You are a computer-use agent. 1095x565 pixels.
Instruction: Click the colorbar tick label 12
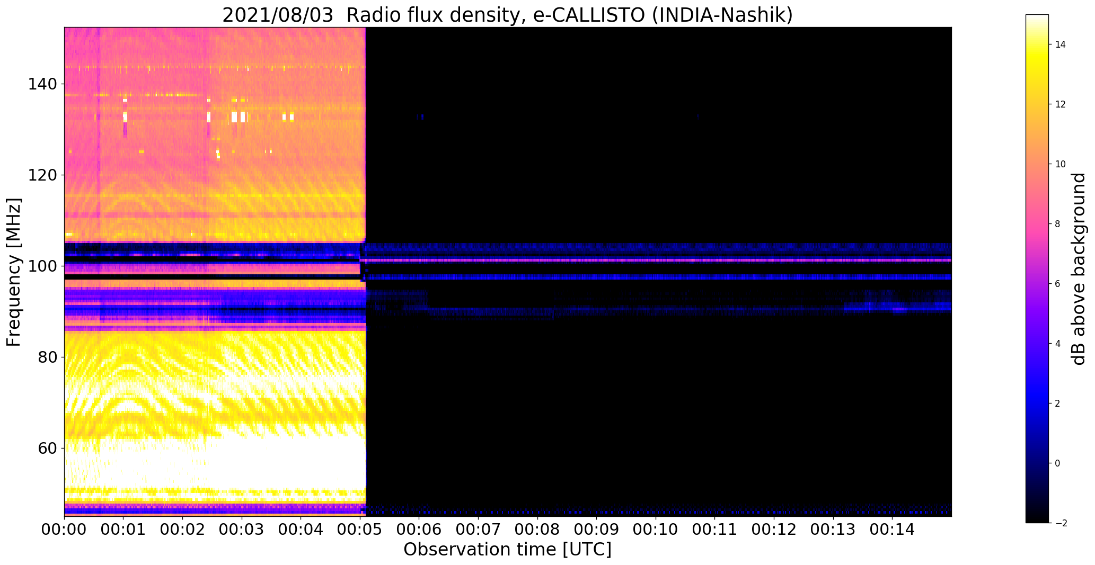(x=1061, y=104)
